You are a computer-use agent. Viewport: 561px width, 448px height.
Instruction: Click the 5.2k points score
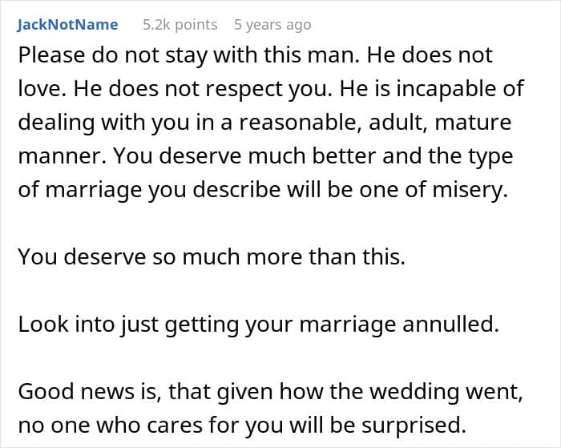click(x=180, y=25)
